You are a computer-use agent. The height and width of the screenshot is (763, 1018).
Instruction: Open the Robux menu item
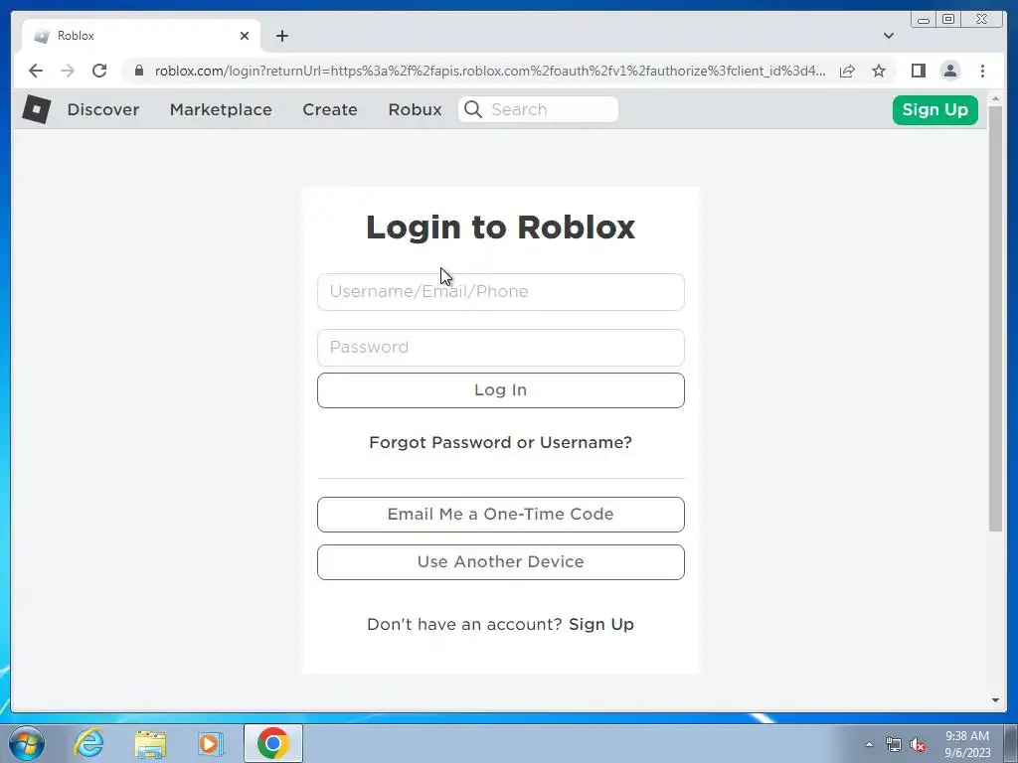click(415, 109)
